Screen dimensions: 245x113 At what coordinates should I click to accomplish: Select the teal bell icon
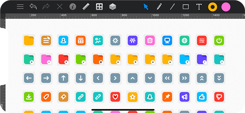click(150, 97)
